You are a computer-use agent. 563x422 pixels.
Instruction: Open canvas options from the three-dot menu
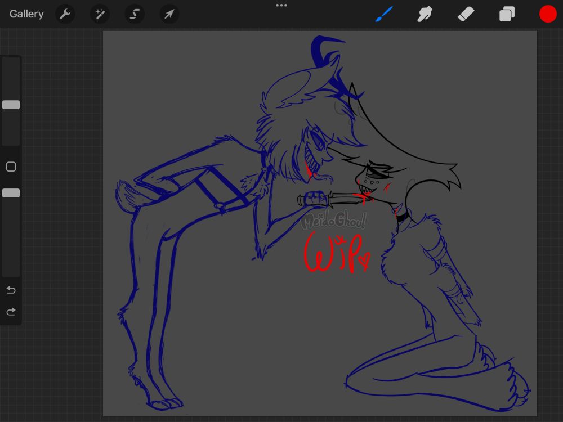coord(281,6)
